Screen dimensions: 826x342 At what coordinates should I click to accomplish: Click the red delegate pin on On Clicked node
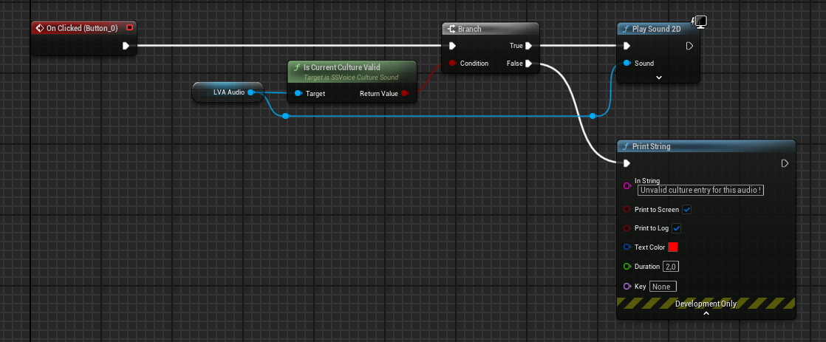pos(129,27)
